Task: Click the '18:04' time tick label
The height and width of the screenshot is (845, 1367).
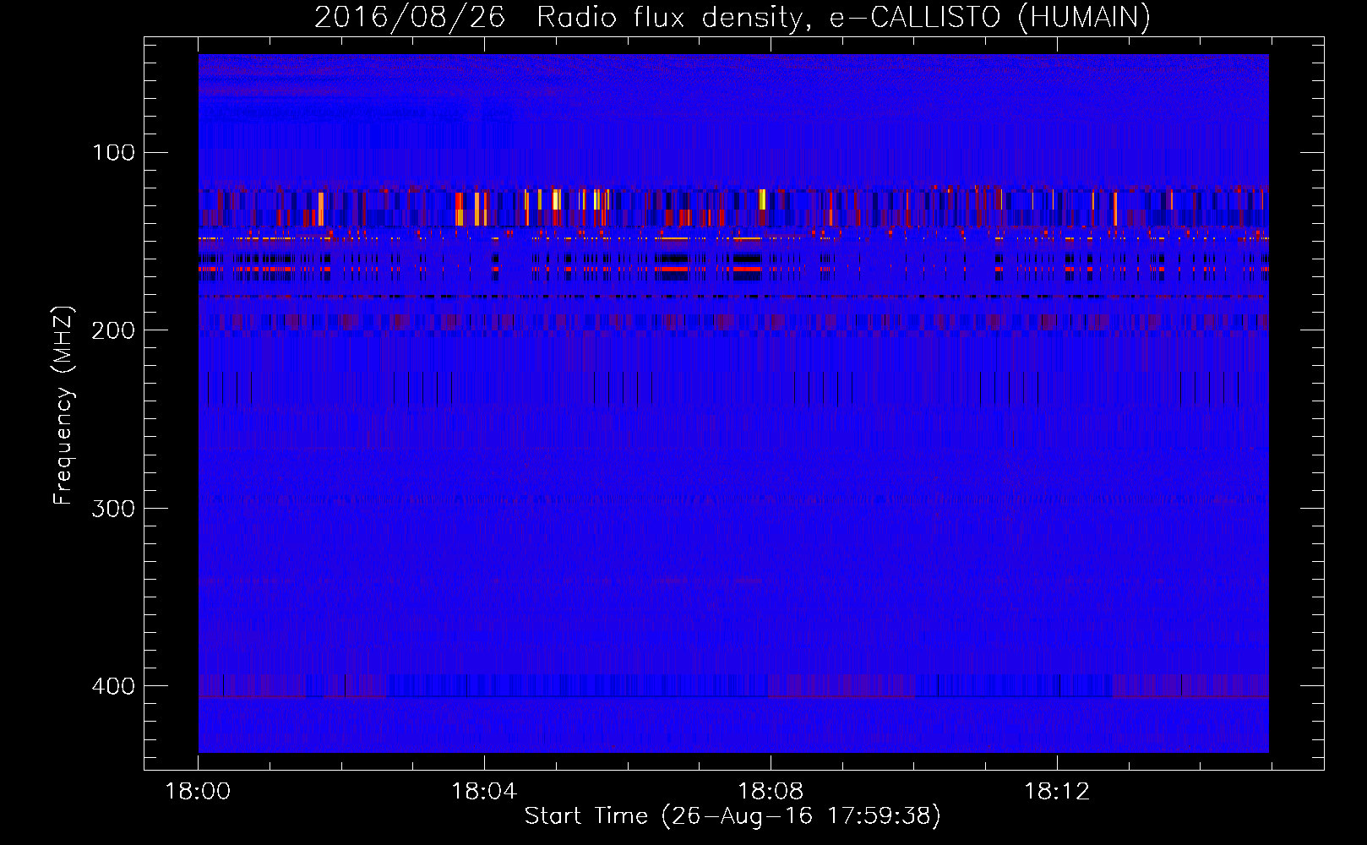Action: 484,792
